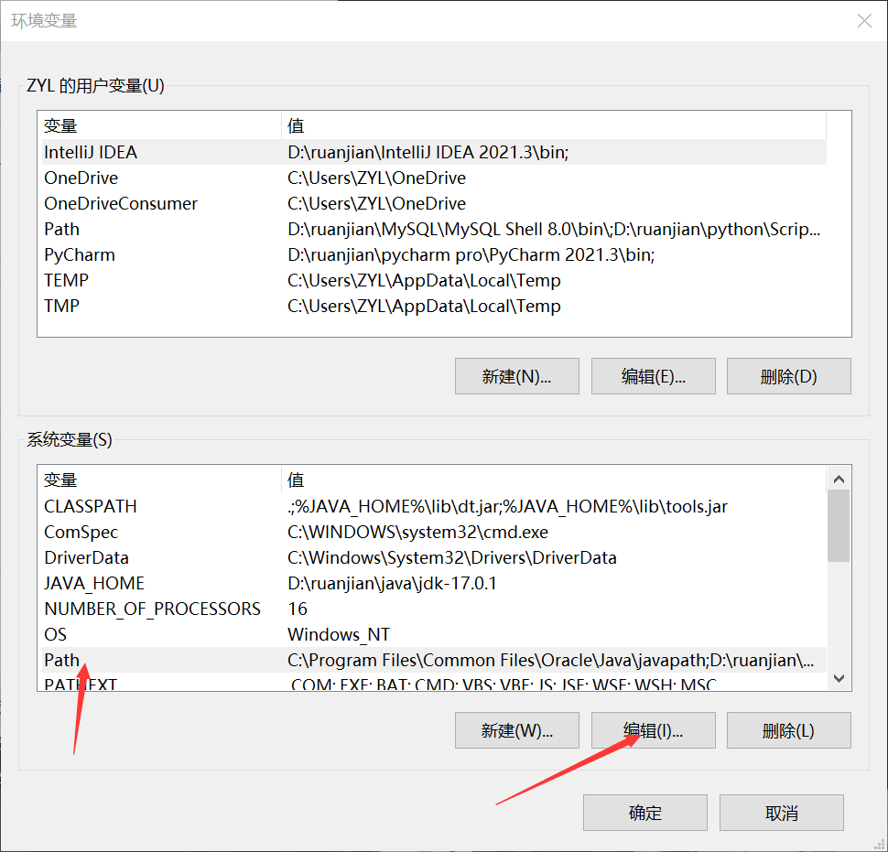Select the CLASSPATH system variable

coord(90,507)
